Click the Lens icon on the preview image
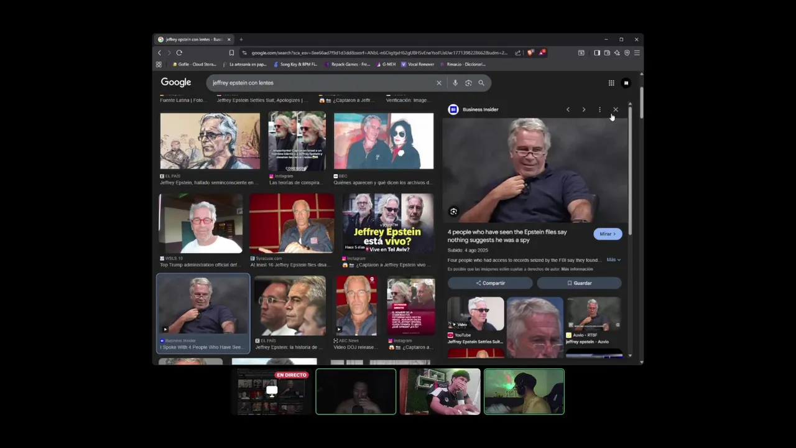This screenshot has width=796, height=448. (453, 212)
